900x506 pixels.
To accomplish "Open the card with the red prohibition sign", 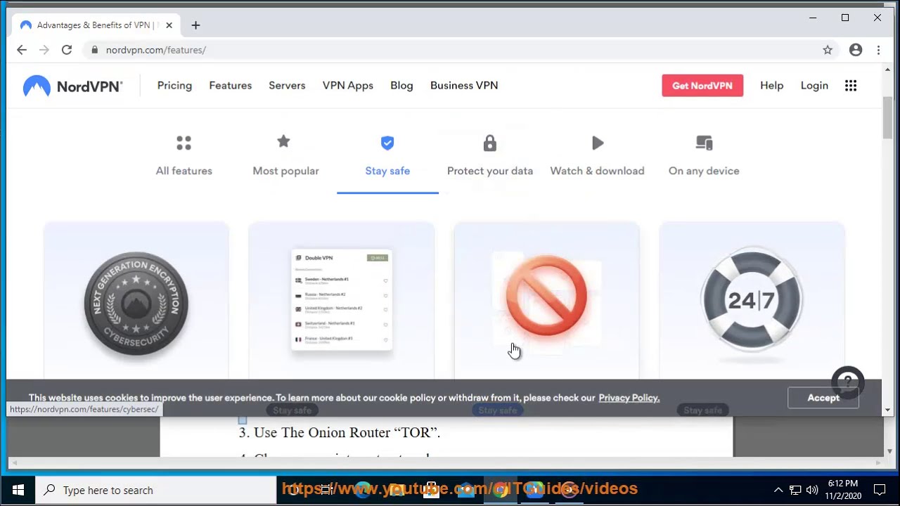I will click(546, 302).
